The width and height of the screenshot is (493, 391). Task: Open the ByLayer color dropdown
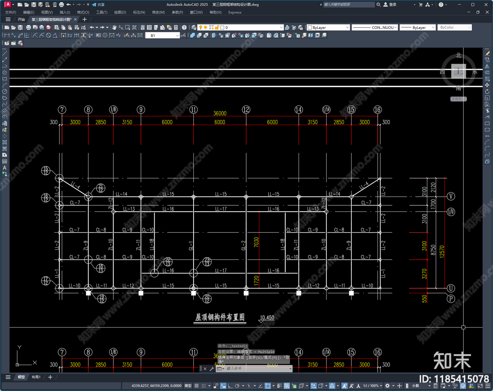click(x=328, y=27)
